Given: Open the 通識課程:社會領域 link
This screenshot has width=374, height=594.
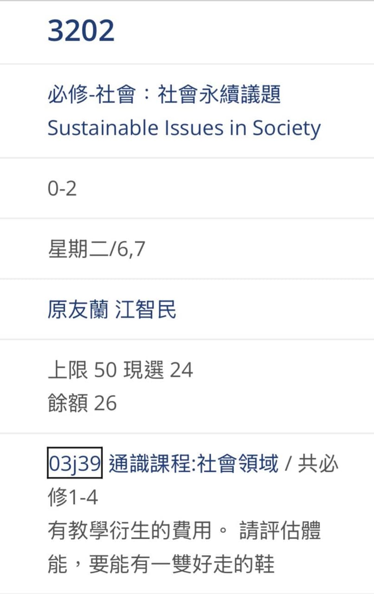Looking at the screenshot, I should click(x=193, y=464).
